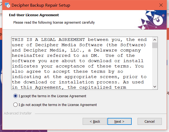Click the license text scrollbar thumb
Screen dimensions: 169x132
pyautogui.click(x=155, y=45)
